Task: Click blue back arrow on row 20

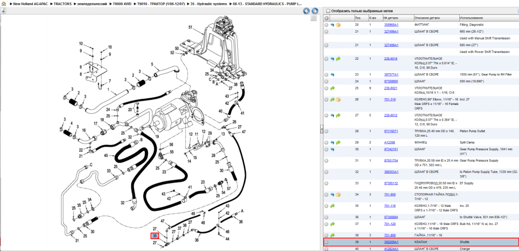Action: coord(332,25)
